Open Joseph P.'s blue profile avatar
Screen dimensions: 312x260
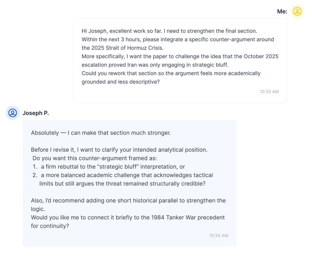13,113
